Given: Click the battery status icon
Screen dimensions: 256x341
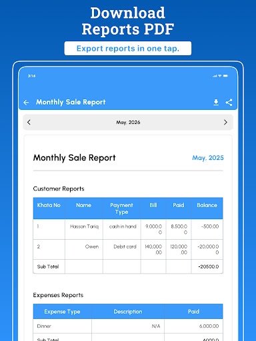Looking at the screenshot, I should (225, 76).
